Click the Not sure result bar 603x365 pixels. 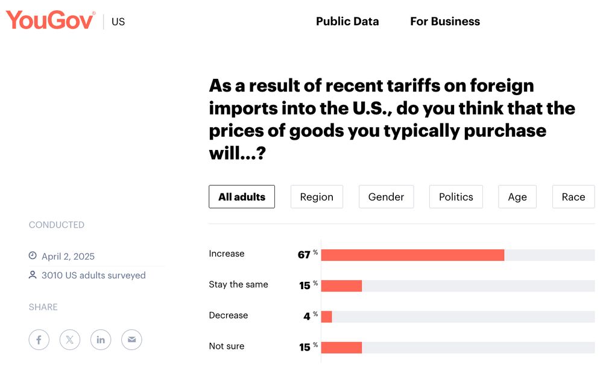(341, 347)
